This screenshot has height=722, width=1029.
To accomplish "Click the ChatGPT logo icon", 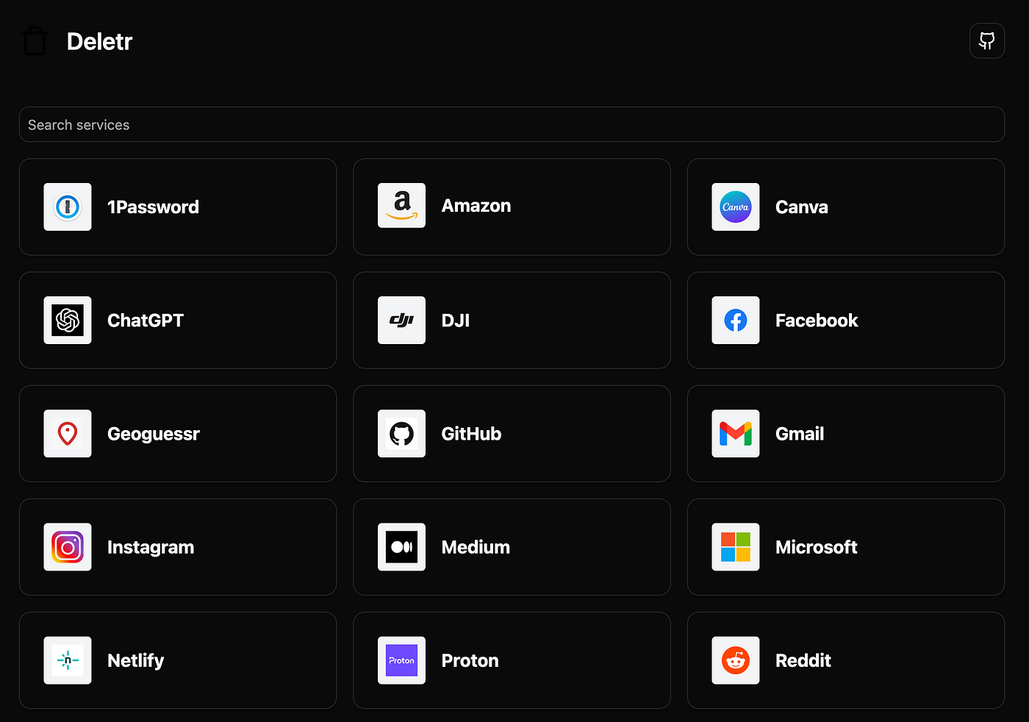I will 68,320.
